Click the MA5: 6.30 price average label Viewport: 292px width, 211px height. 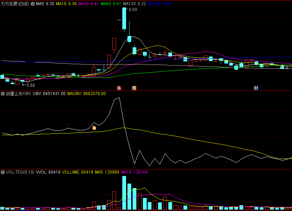point(45,4)
